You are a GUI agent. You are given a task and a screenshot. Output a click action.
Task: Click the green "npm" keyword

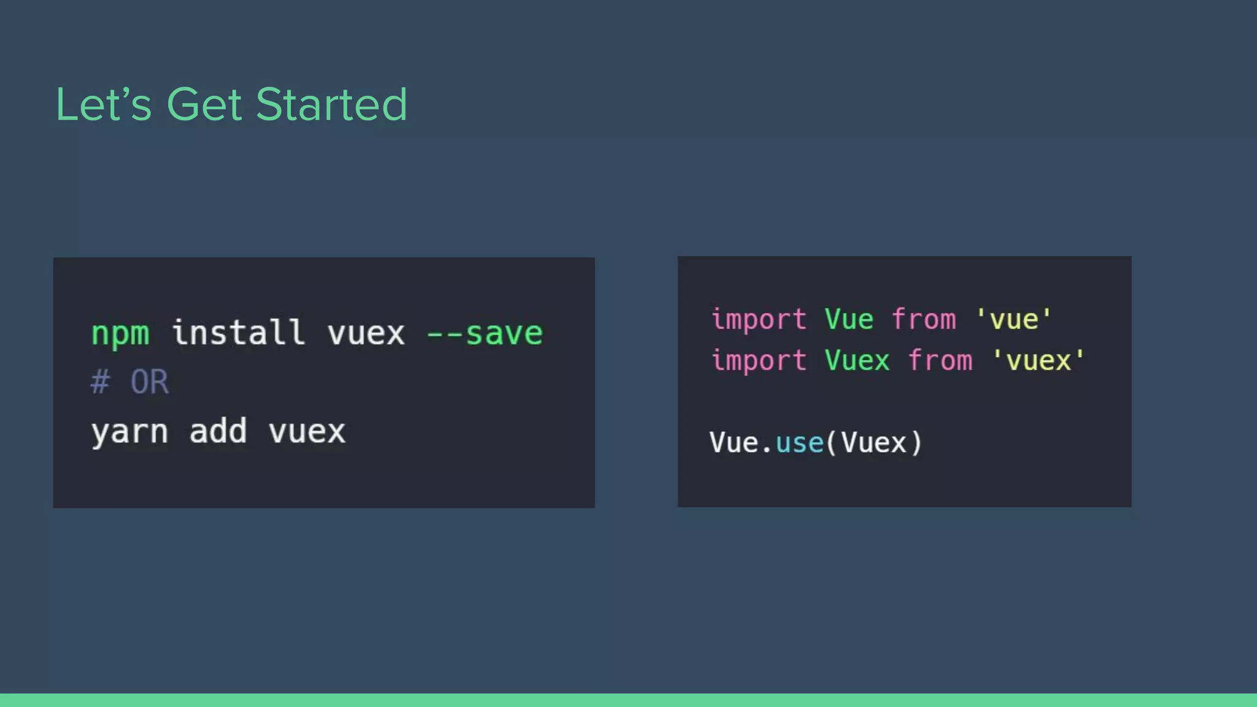coord(120,333)
